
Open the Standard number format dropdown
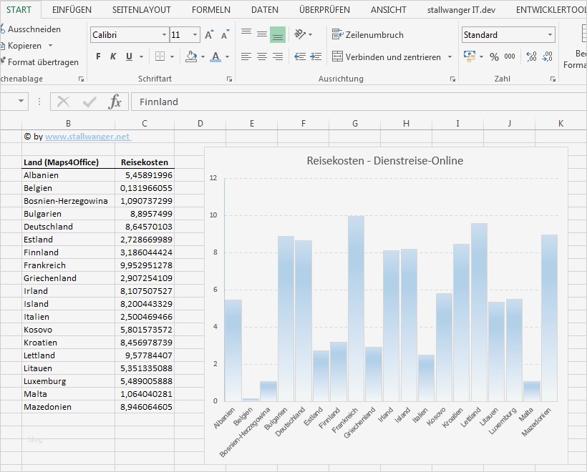550,35
